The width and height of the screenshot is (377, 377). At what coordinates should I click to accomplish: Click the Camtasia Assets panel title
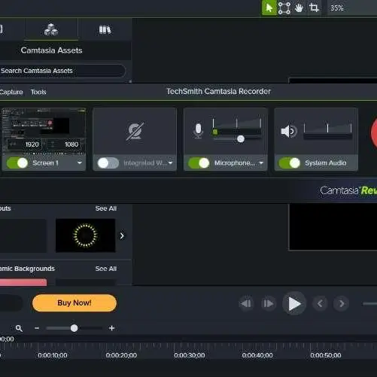click(x=52, y=50)
